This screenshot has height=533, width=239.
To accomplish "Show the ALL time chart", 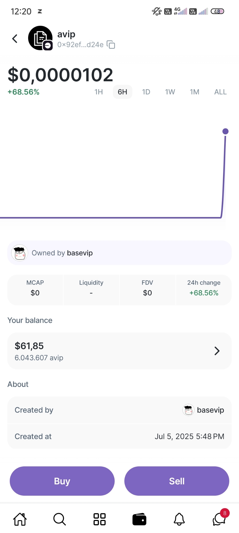I will 220,92.
